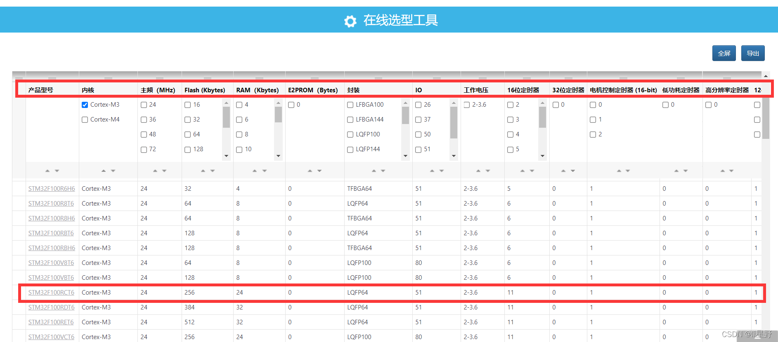Click the Flash (Kbytes) column header
This screenshot has width=778, height=342.
tap(205, 90)
